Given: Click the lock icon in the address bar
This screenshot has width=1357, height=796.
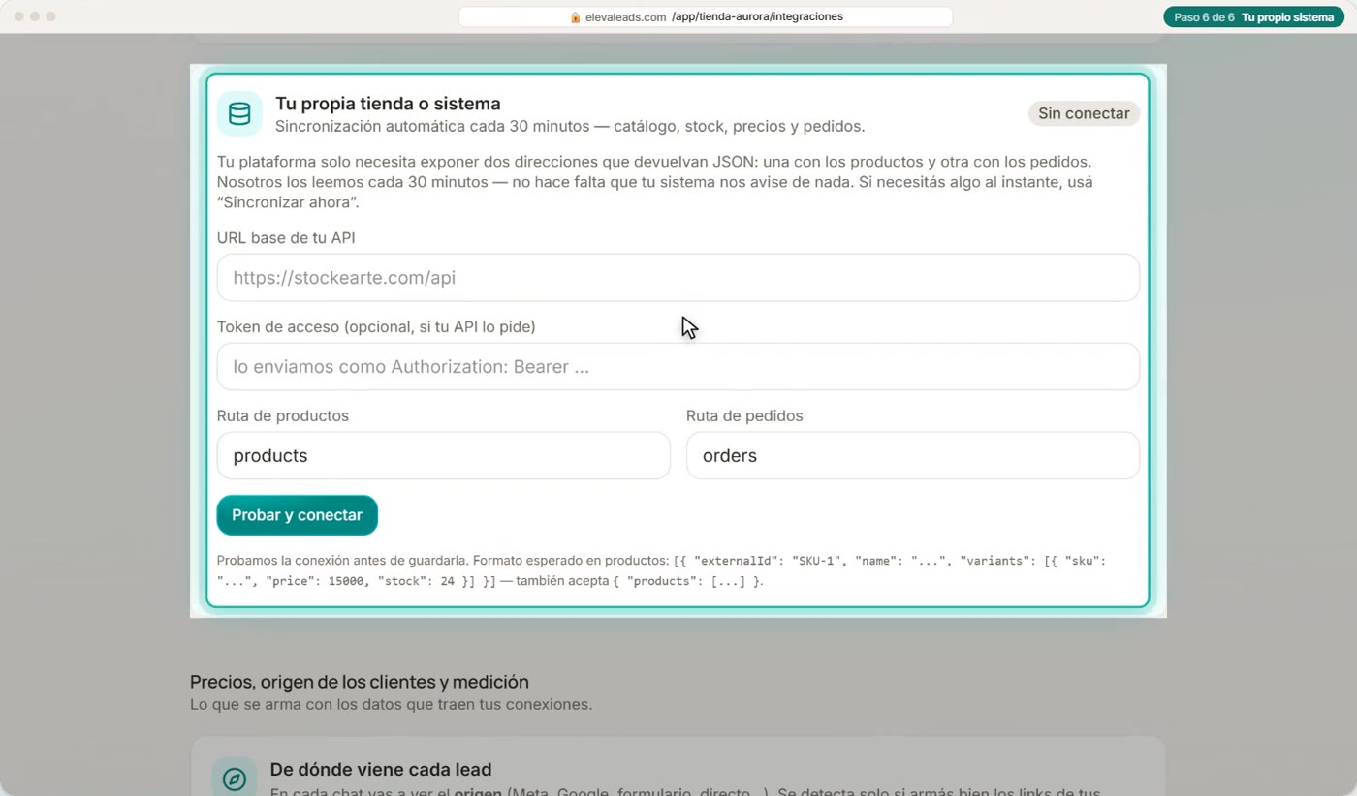Looking at the screenshot, I should [575, 17].
